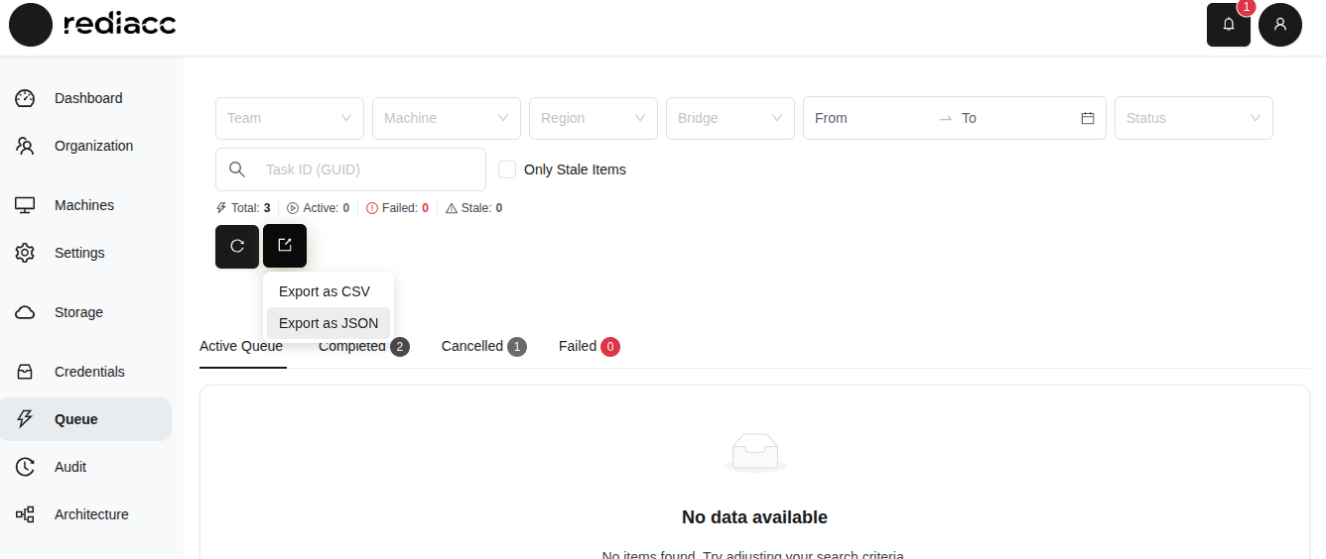Open Dashboard from the sidebar
The image size is (1326, 559).
coord(87,98)
